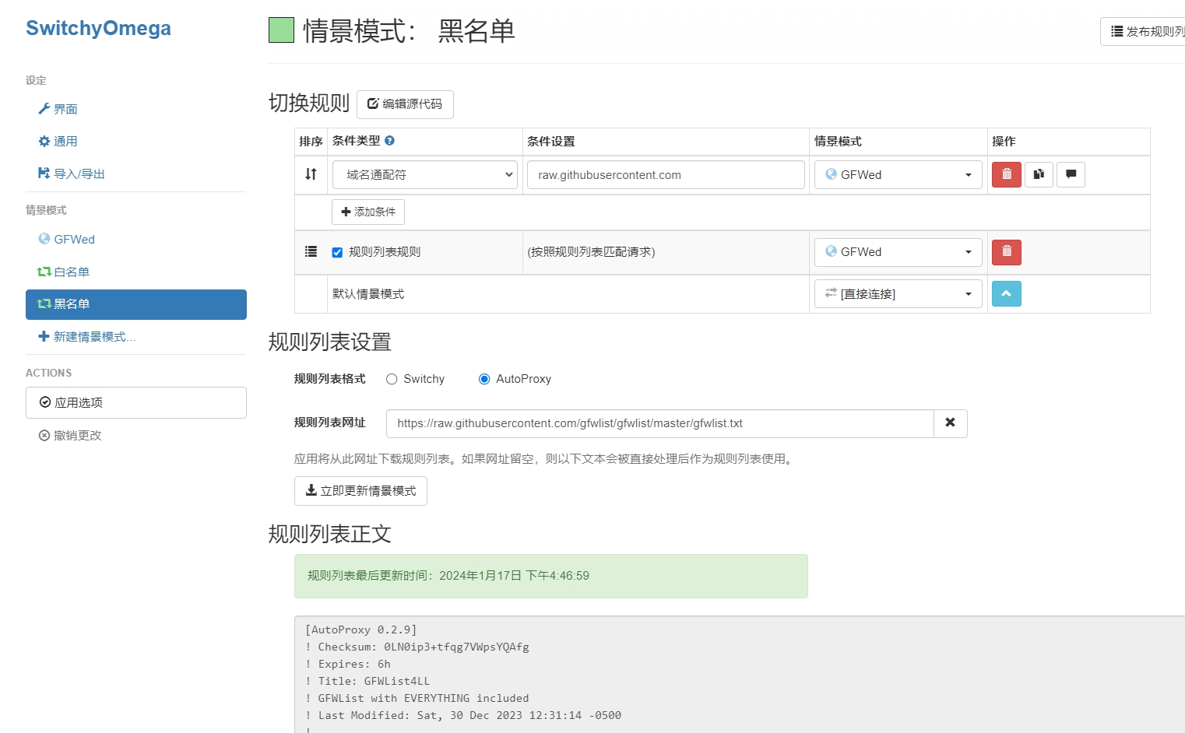Click 添加条件 button
Image resolution: width=1185 pixels, height=733 pixels.
click(368, 212)
